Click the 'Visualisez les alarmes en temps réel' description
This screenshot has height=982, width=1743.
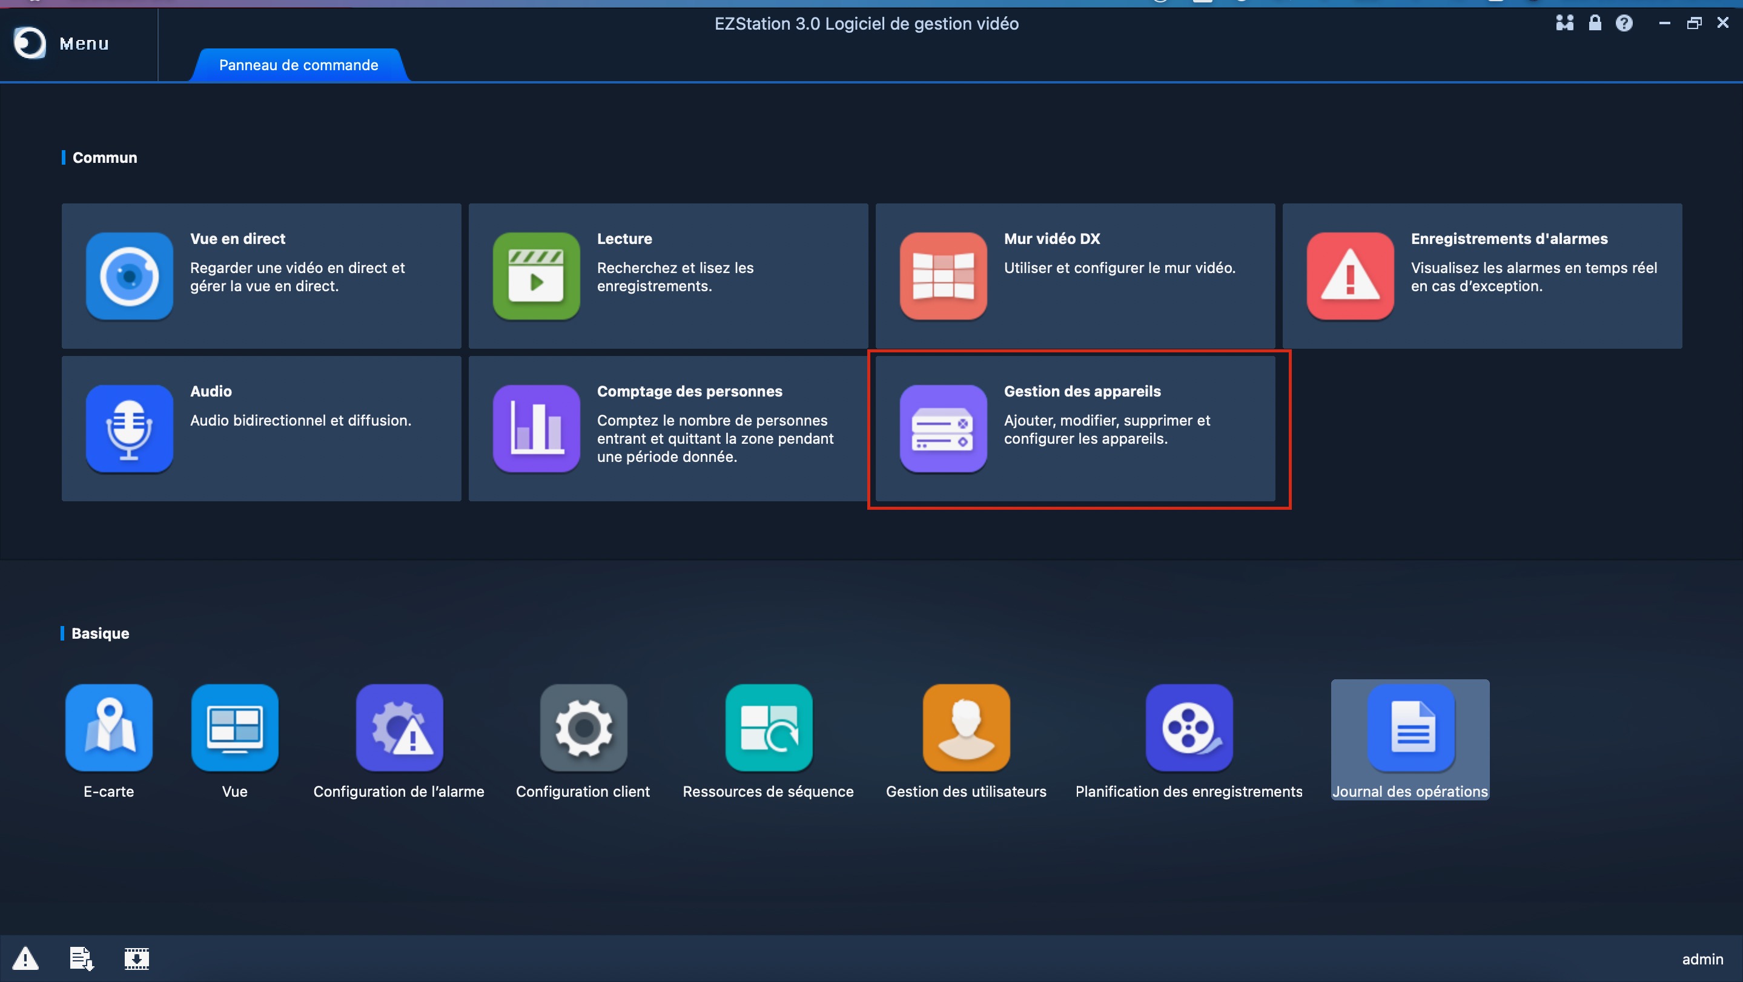pyautogui.click(x=1534, y=277)
